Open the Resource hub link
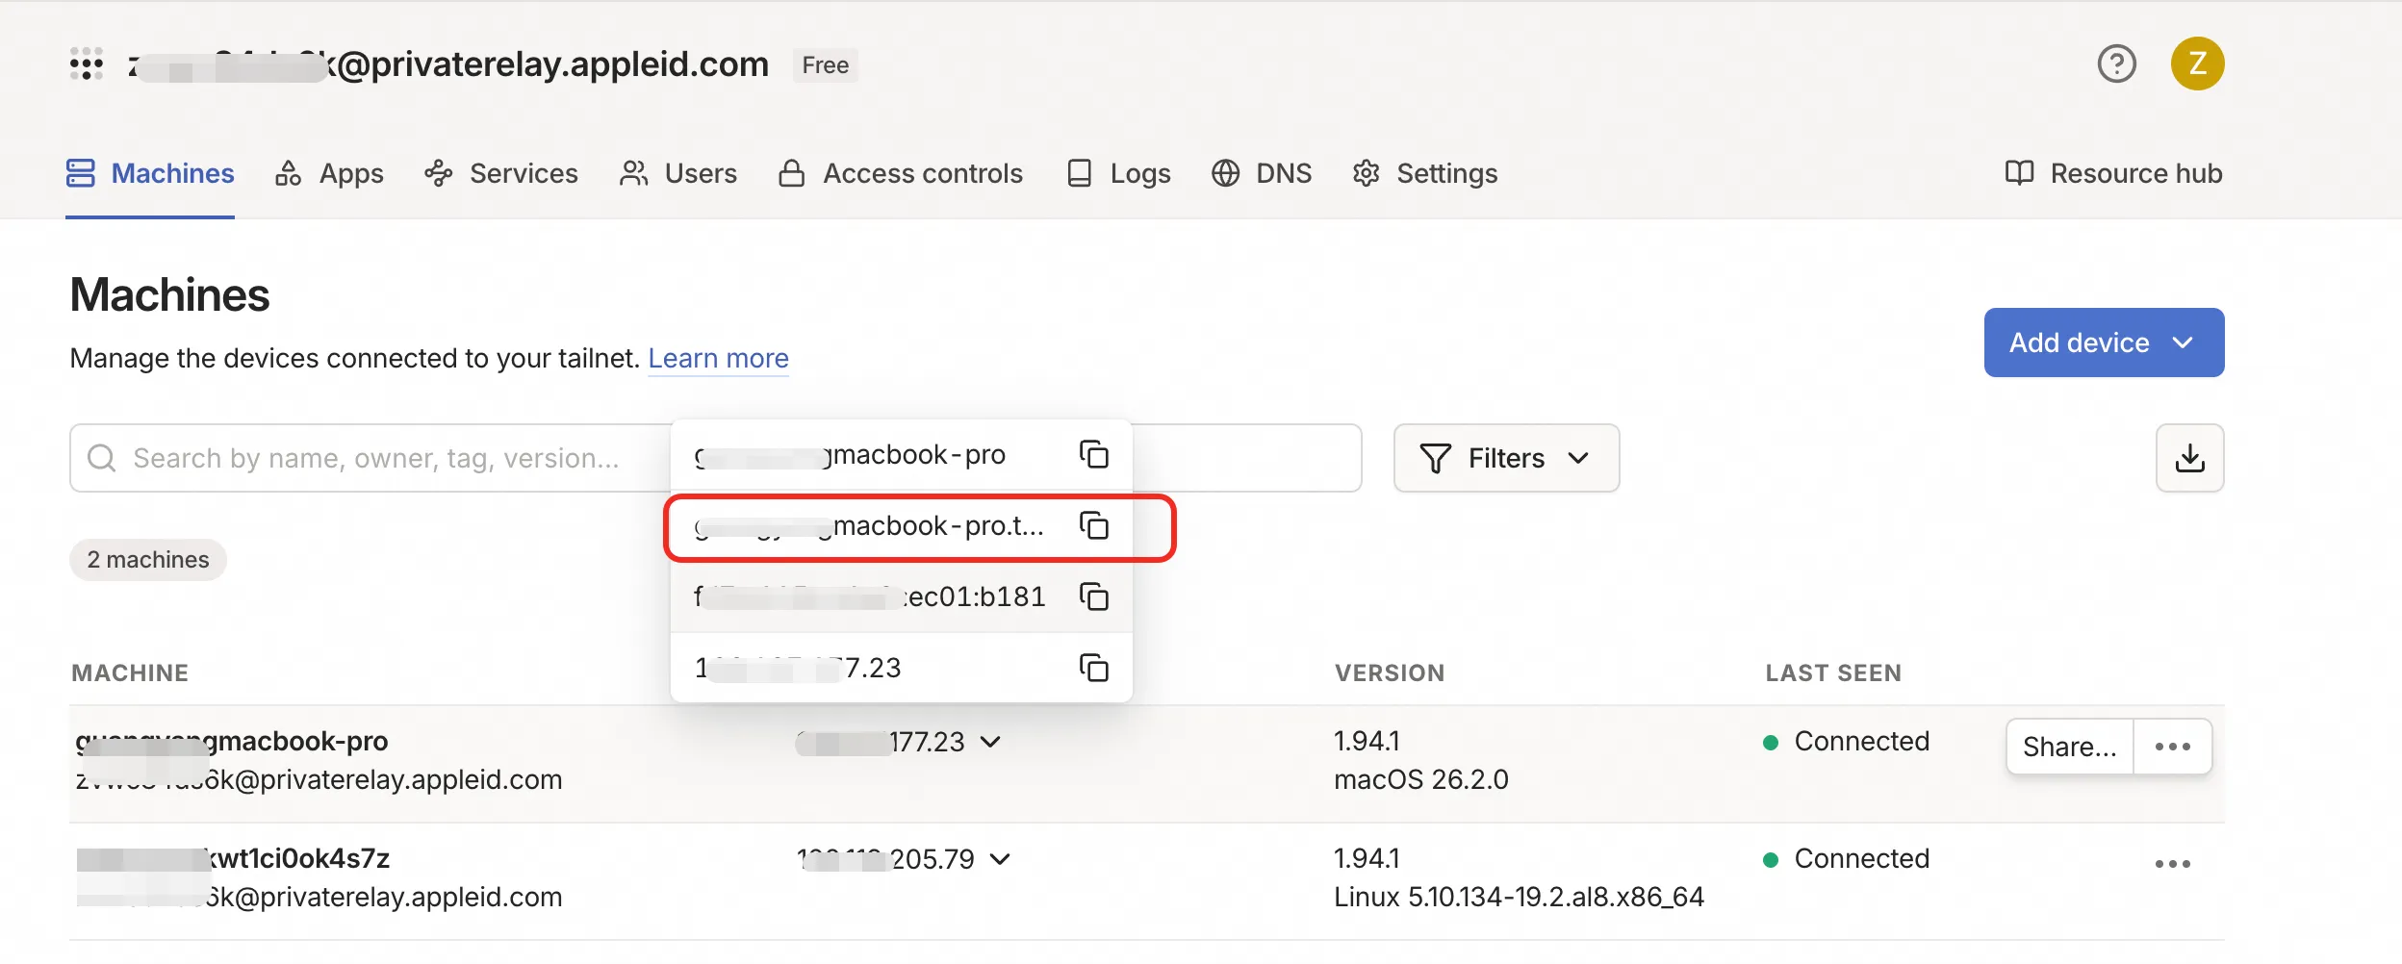 coord(2113,173)
